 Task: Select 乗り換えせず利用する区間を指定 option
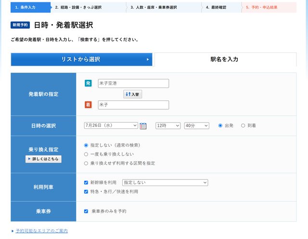(86, 163)
